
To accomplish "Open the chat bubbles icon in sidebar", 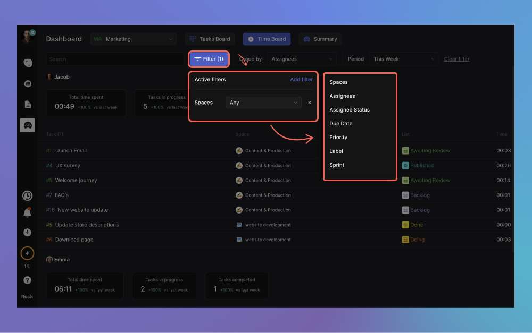I will click(28, 63).
